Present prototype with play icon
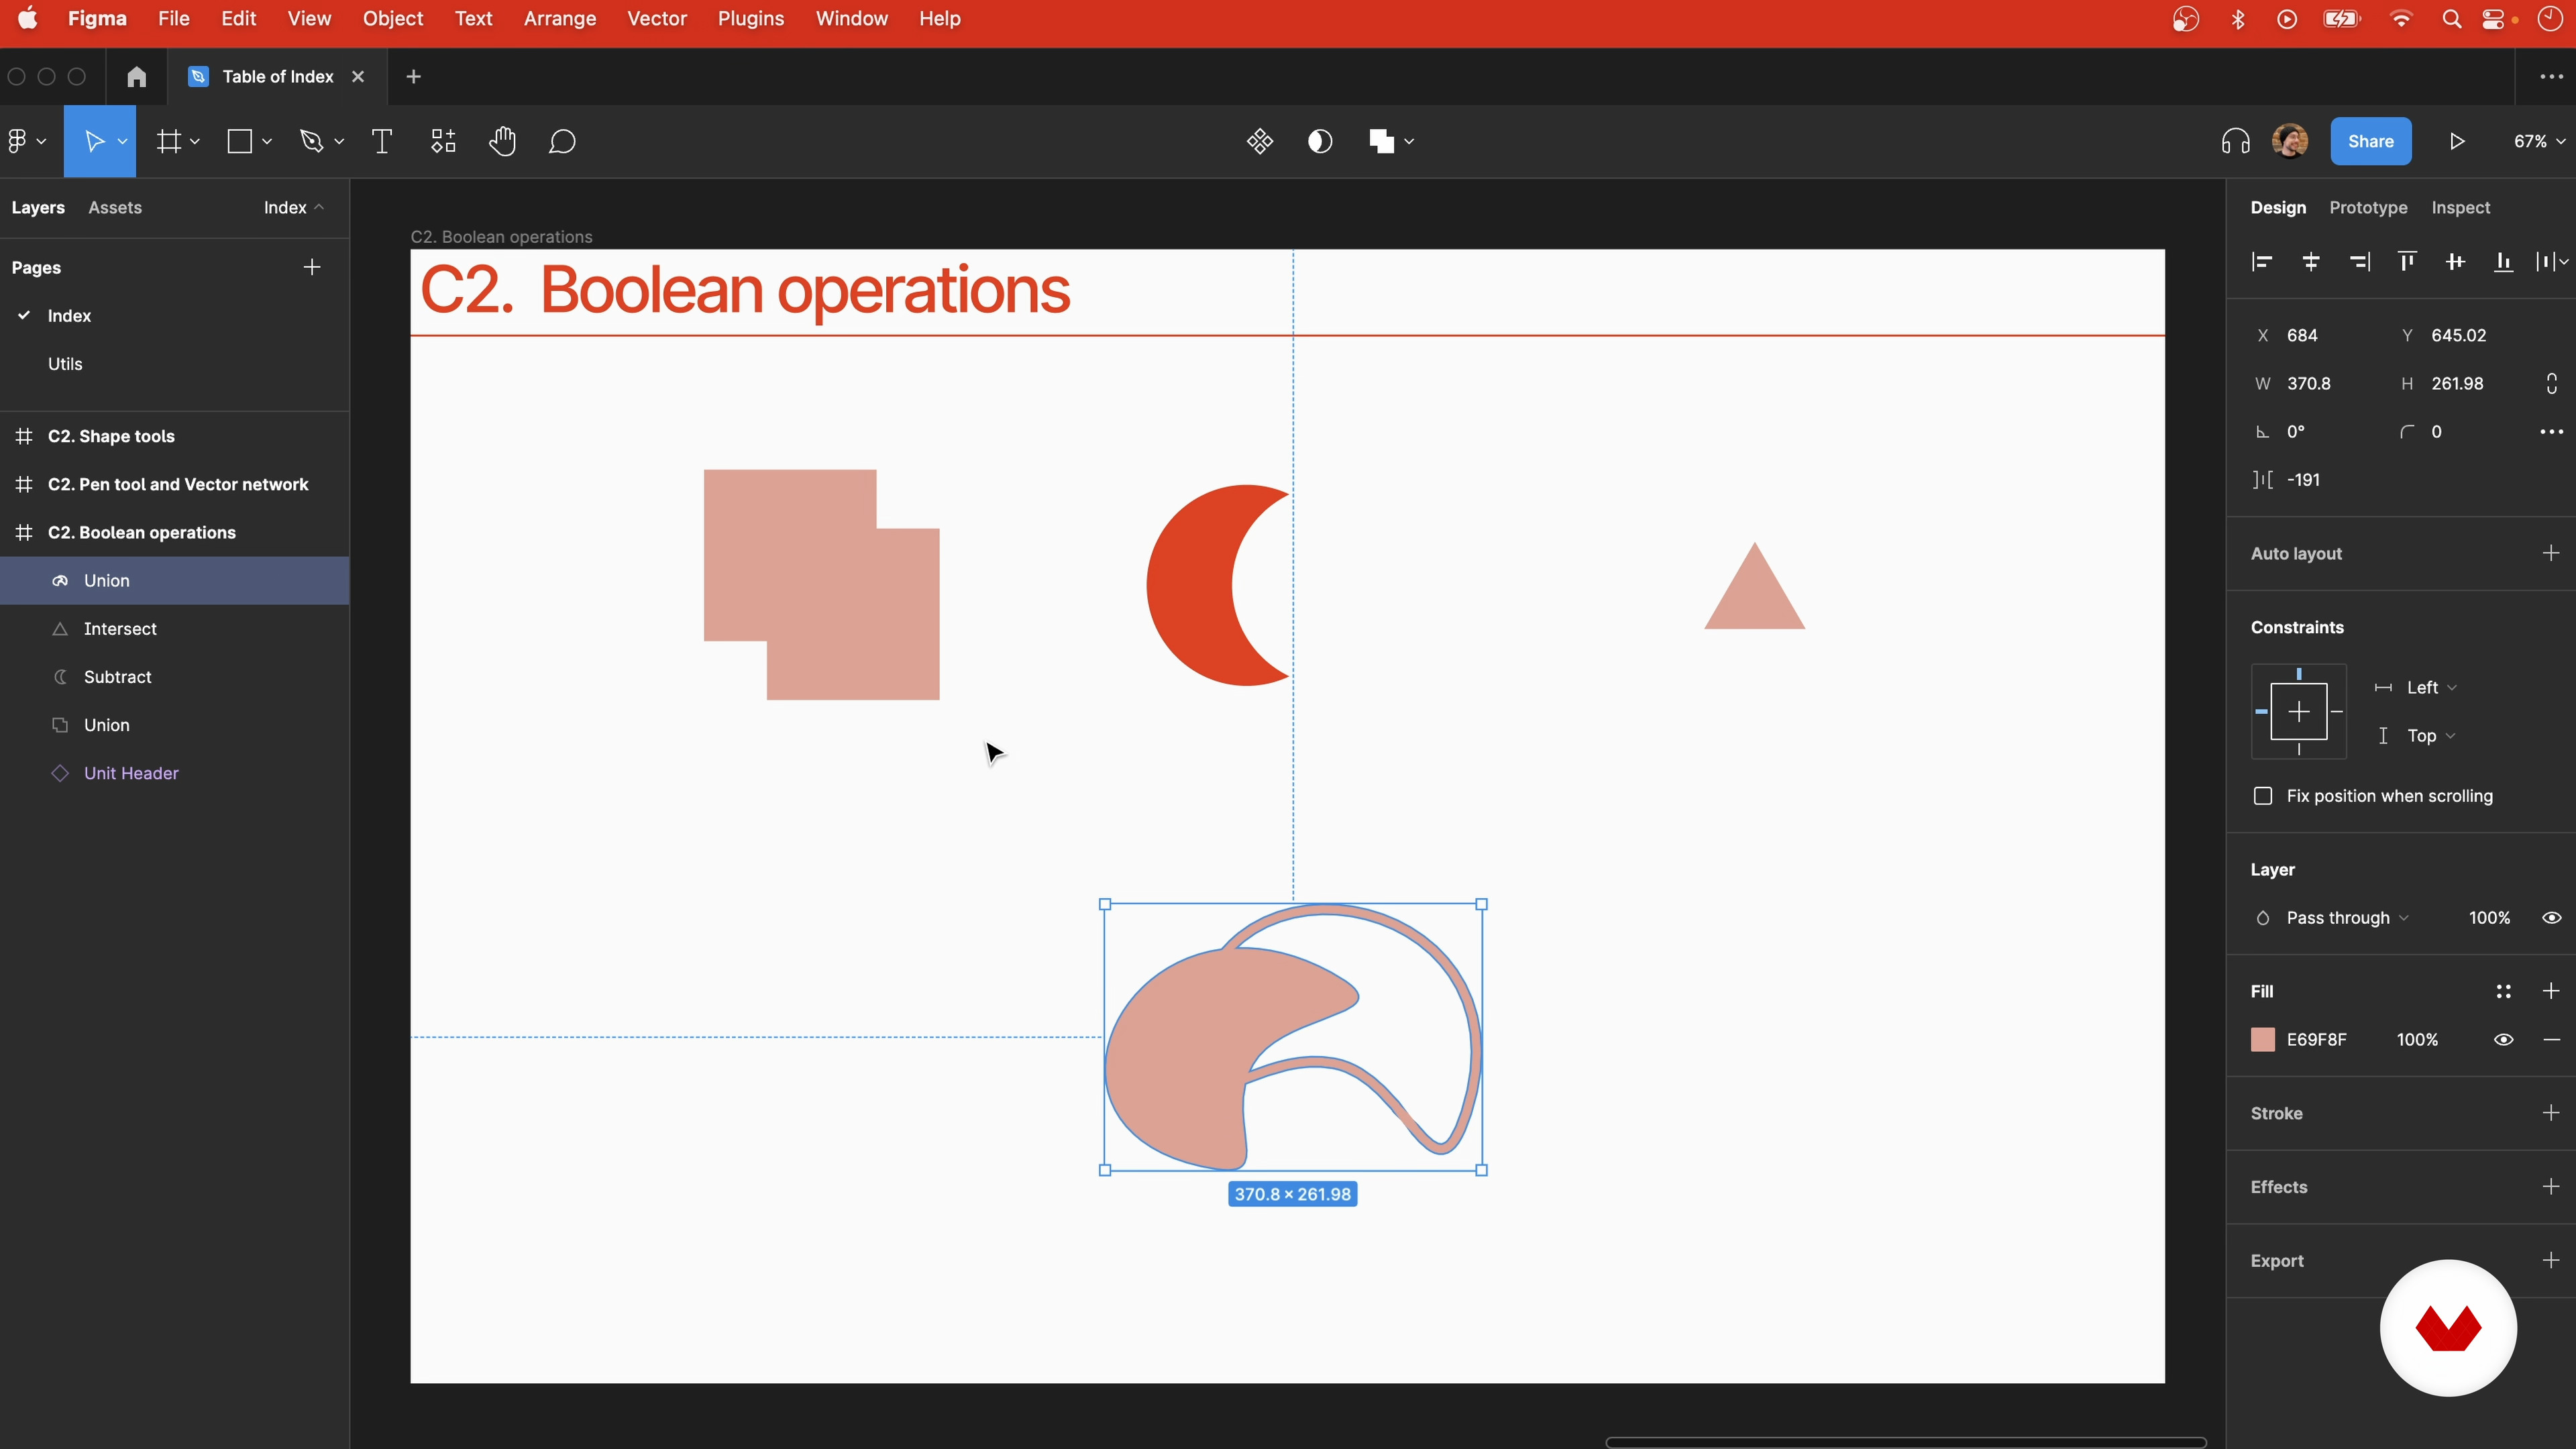 click(x=2457, y=141)
